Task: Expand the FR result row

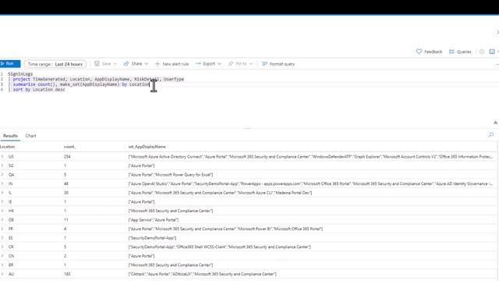Action: (2, 229)
